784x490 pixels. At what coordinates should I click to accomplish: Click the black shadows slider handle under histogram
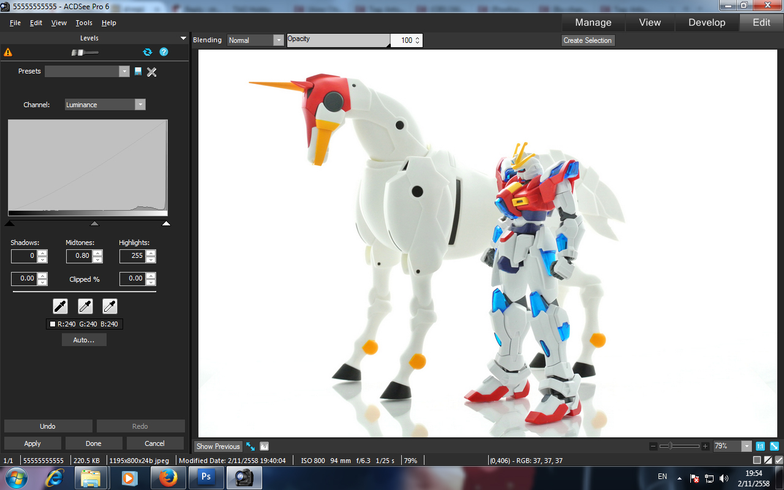[x=9, y=223]
